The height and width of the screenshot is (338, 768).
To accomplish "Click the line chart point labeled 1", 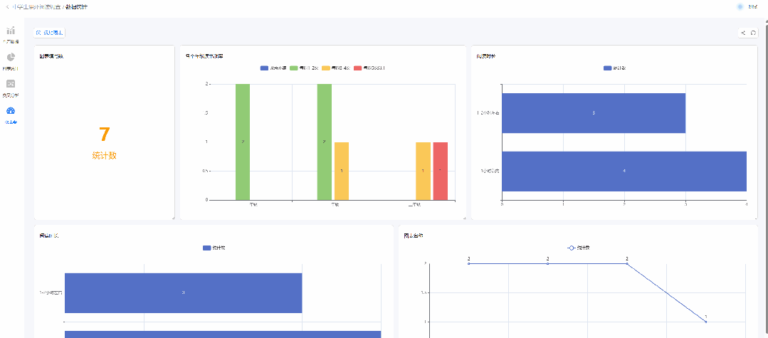I will click(x=706, y=322).
